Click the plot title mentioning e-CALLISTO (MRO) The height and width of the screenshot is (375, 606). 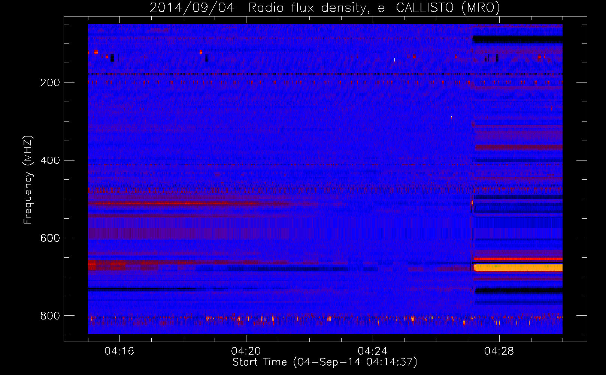(x=325, y=7)
